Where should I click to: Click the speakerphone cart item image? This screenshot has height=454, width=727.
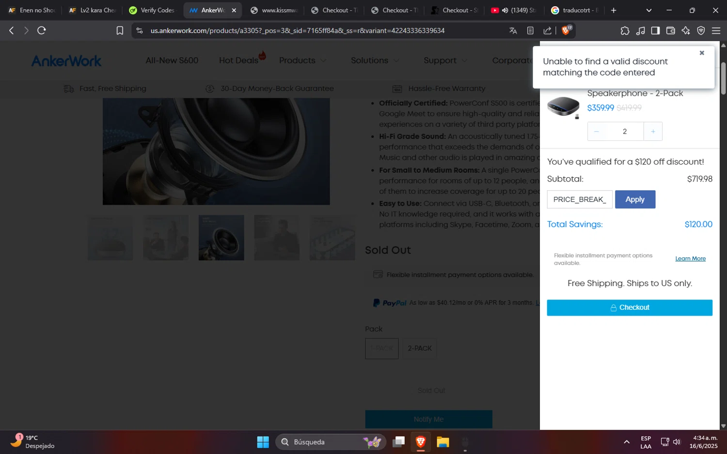tap(563, 107)
